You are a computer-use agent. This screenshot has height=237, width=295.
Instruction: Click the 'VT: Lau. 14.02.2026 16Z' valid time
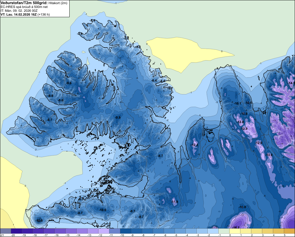pyautogui.click(x=19, y=14)
